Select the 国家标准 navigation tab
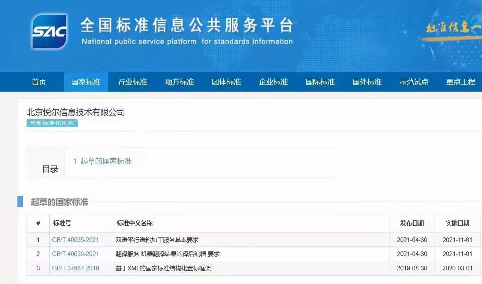This screenshot has width=482, height=284. coord(86,82)
